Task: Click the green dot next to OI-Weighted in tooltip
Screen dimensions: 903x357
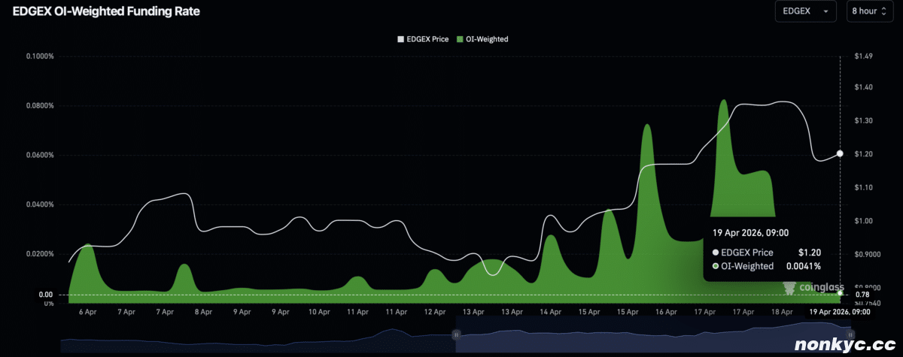Action: (715, 266)
